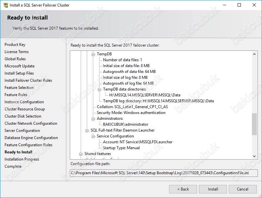Click 'Verify the SQL Server 2017 features' subtitle
Viewport: 262px width, 198px height.
pyautogui.click(x=56, y=28)
